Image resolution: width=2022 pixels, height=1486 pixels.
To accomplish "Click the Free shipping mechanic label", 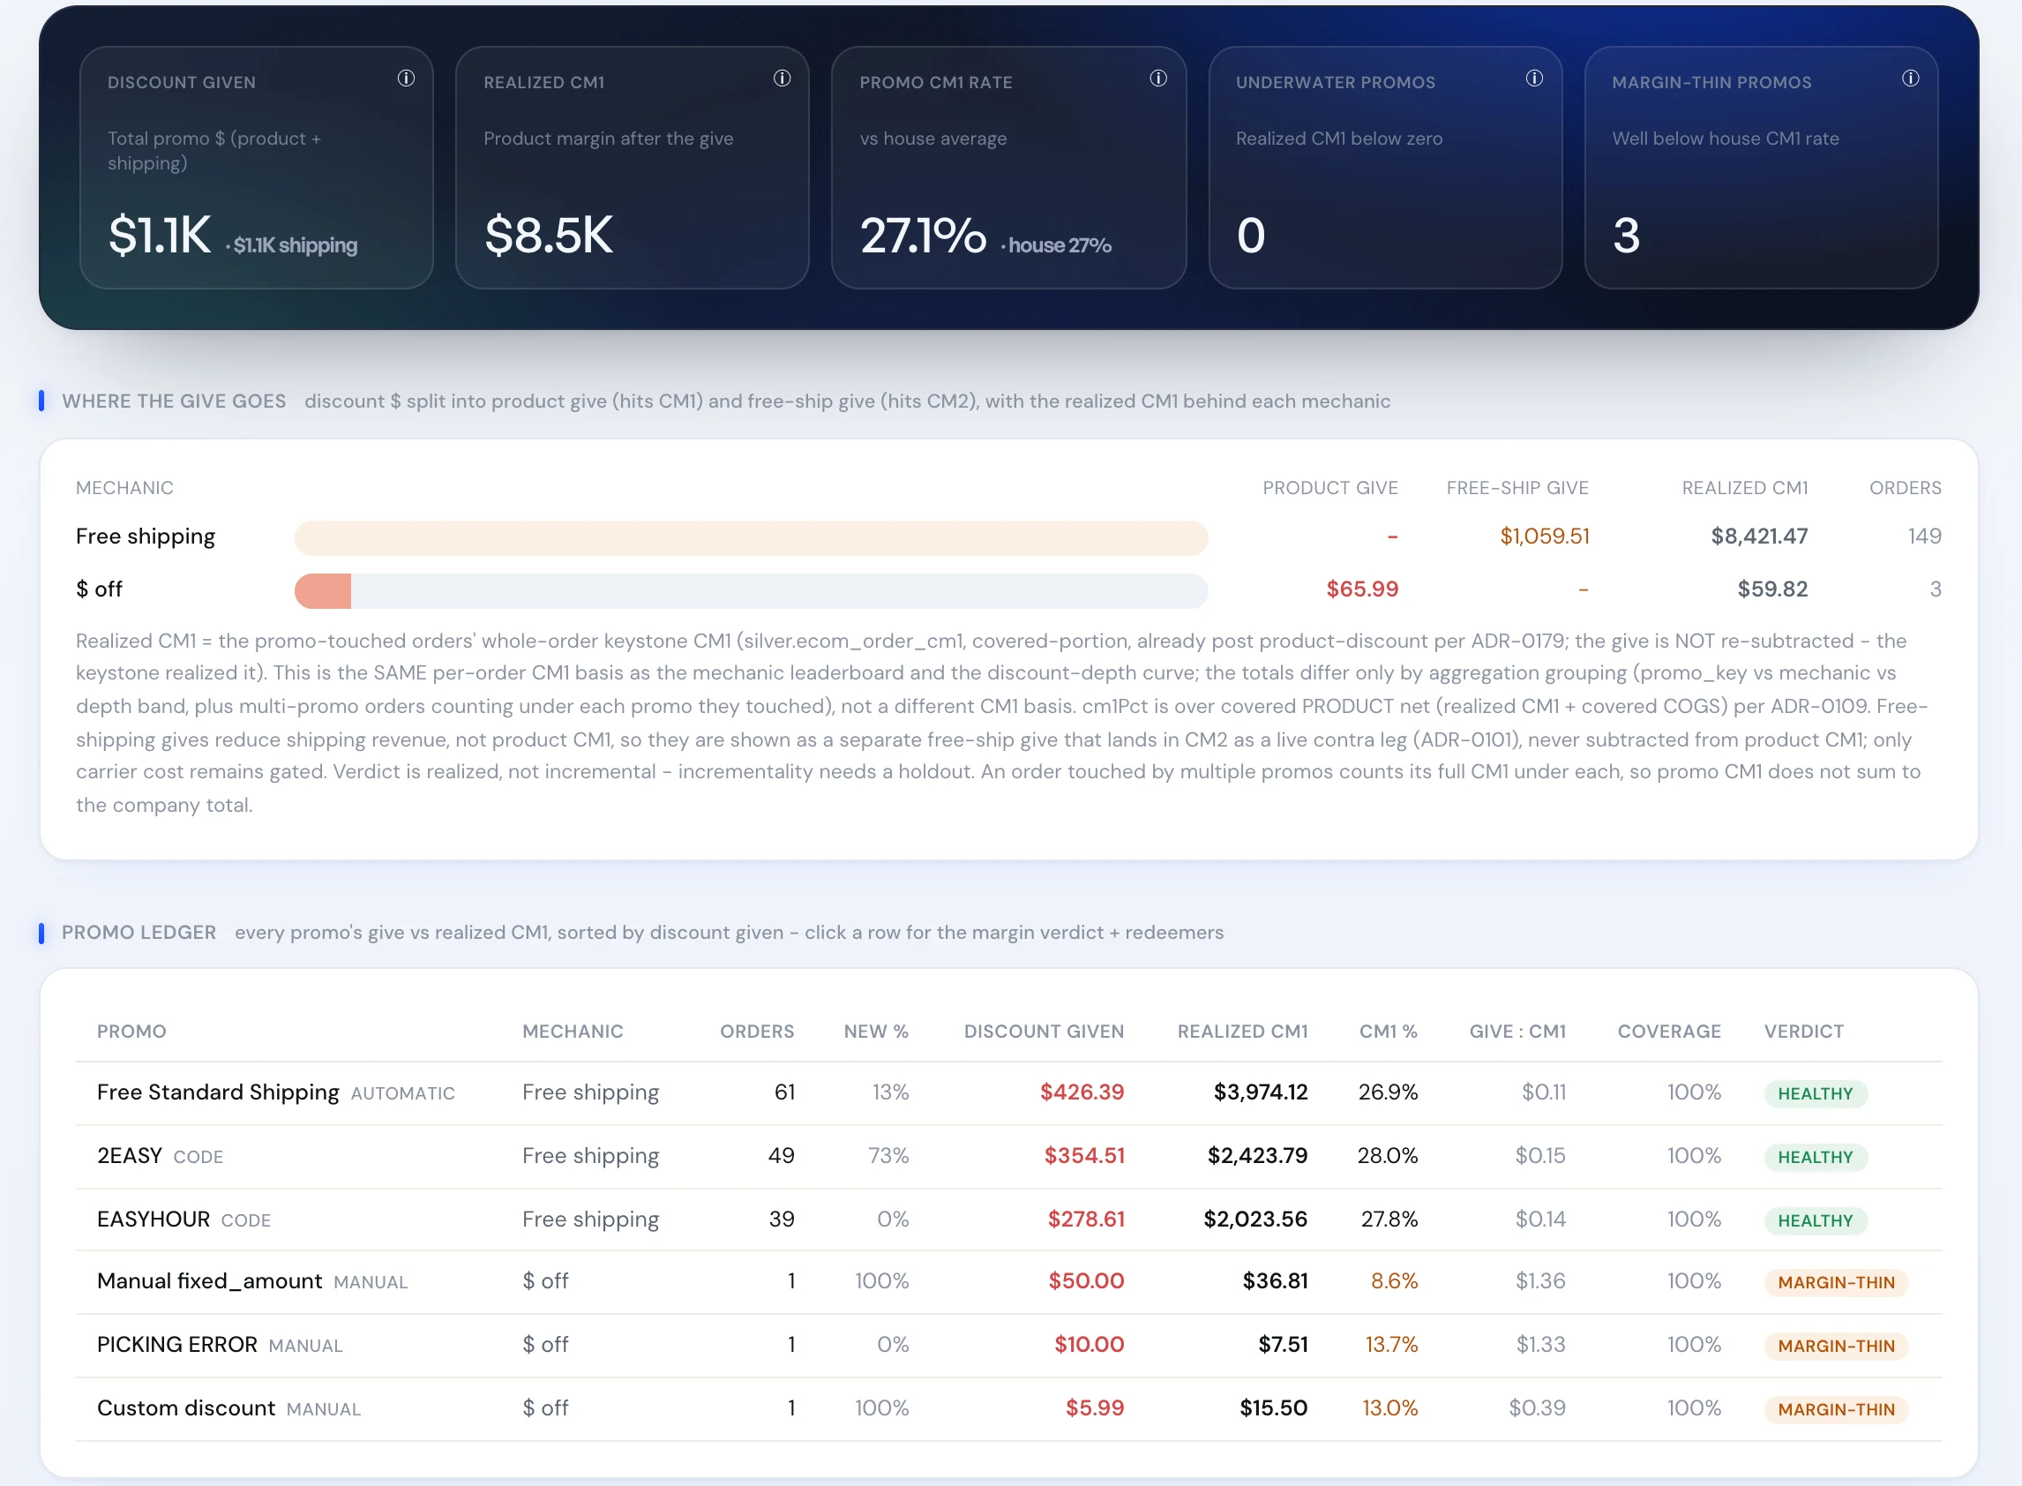I will coord(146,537).
